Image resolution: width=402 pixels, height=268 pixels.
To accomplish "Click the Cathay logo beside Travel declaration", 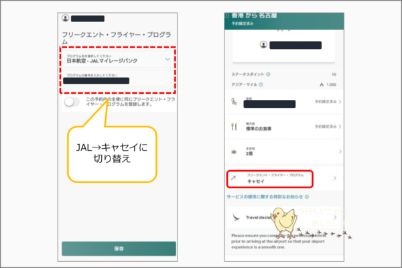I will pyautogui.click(x=232, y=218).
